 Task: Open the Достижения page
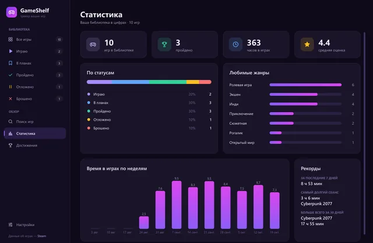(35, 145)
